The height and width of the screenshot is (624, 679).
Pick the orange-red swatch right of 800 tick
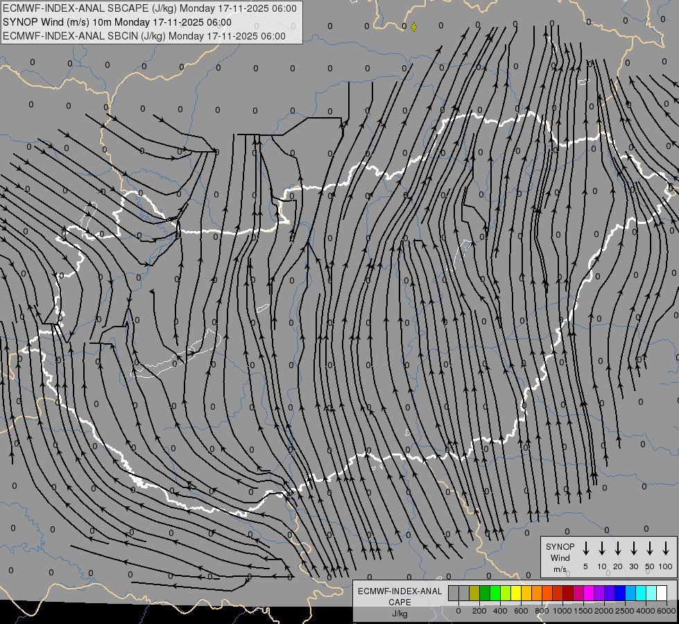coord(547,593)
